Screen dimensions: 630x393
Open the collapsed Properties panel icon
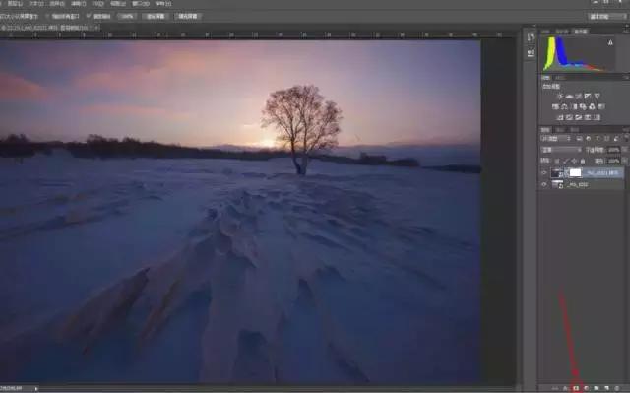531,53
